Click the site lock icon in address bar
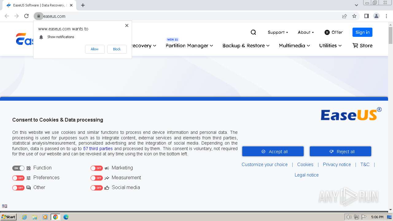 (38, 16)
